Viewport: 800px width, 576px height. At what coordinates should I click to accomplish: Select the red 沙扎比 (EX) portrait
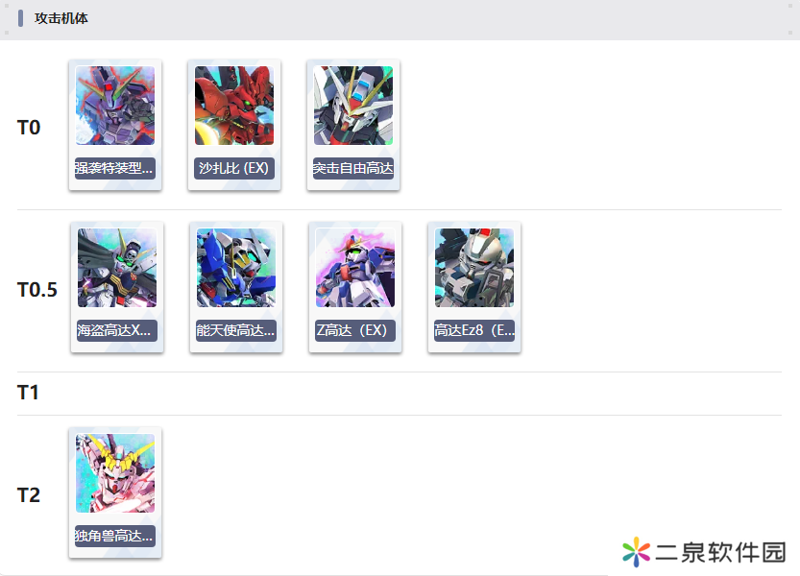click(x=234, y=106)
